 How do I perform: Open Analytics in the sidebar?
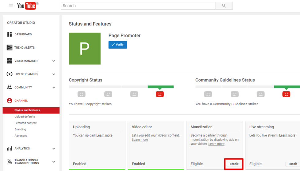(22, 148)
